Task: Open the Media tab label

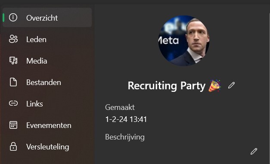Action: pos(37,61)
